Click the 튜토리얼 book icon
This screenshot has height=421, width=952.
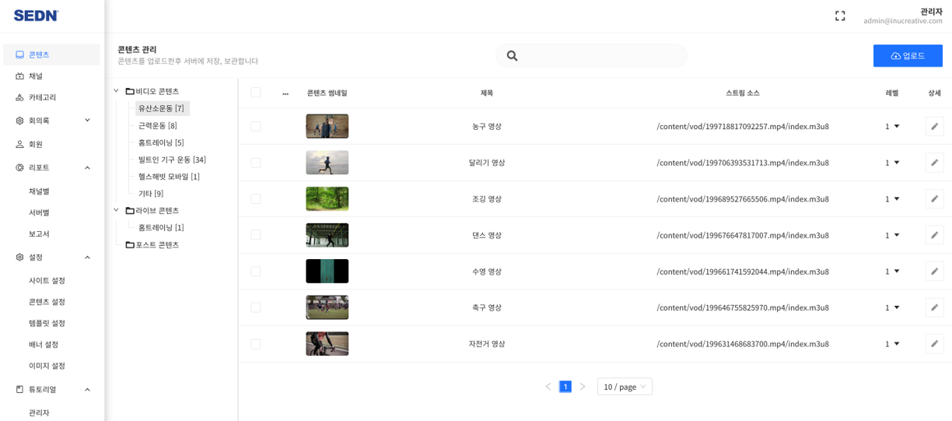coord(19,389)
